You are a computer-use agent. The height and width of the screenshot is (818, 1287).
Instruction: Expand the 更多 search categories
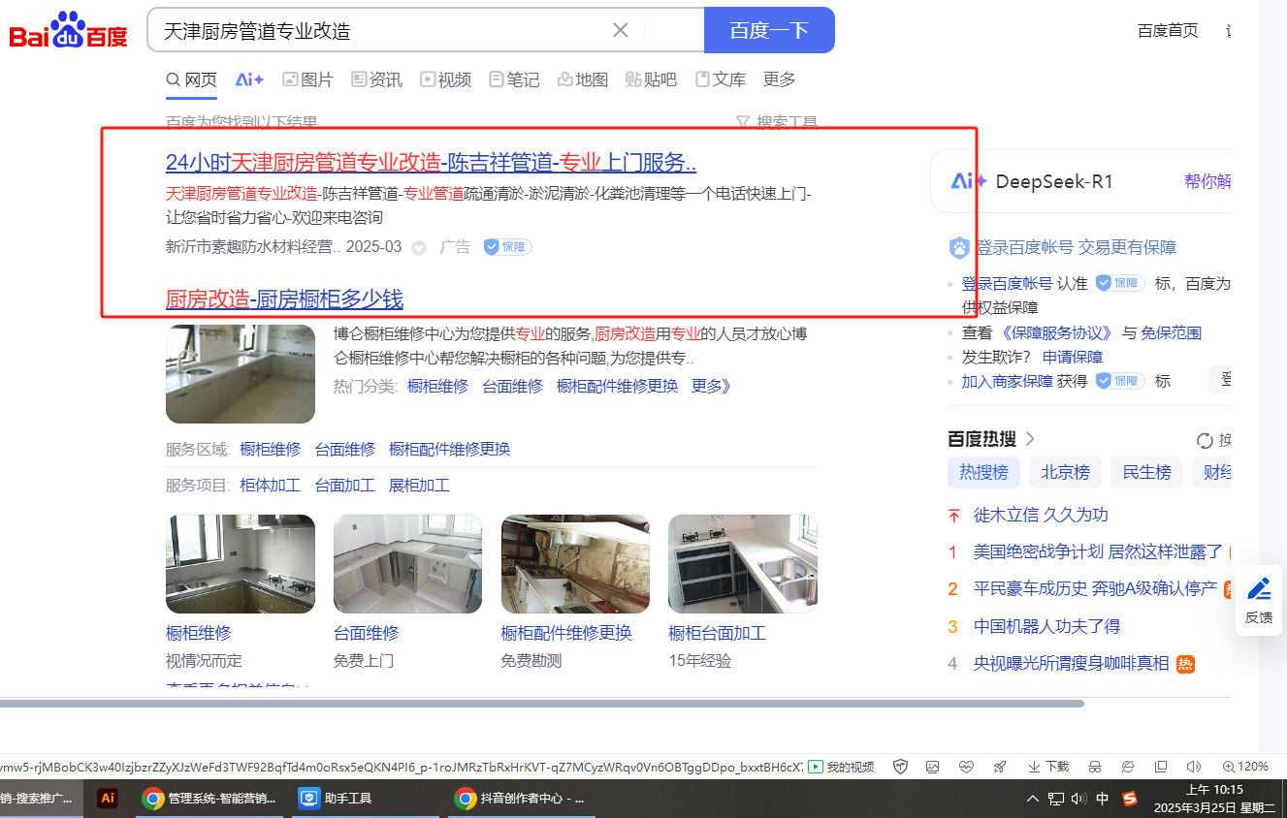780,79
